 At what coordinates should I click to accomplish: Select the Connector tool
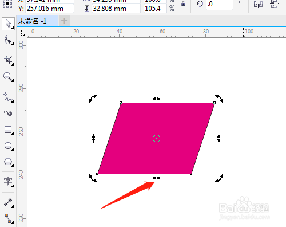point(9,218)
